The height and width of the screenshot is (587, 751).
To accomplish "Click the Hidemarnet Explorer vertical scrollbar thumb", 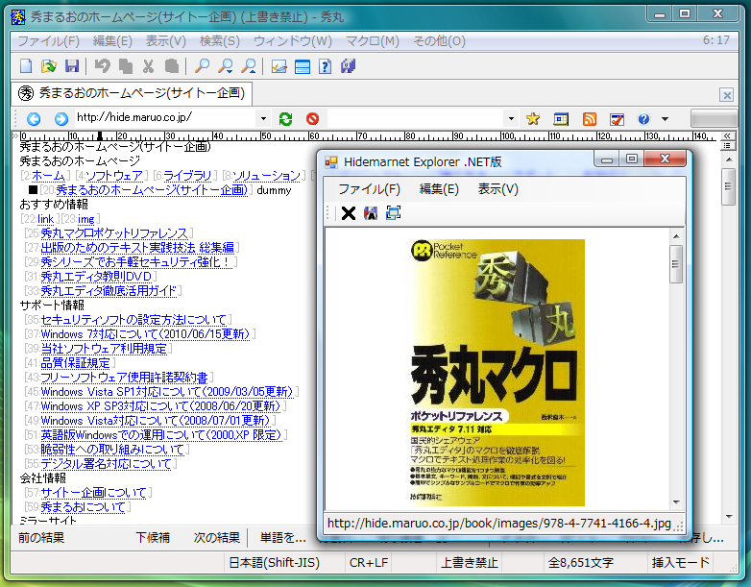I will pos(676,264).
